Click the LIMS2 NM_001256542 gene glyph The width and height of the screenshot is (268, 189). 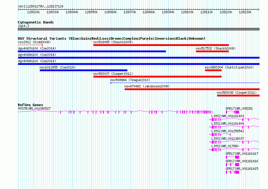220,135
